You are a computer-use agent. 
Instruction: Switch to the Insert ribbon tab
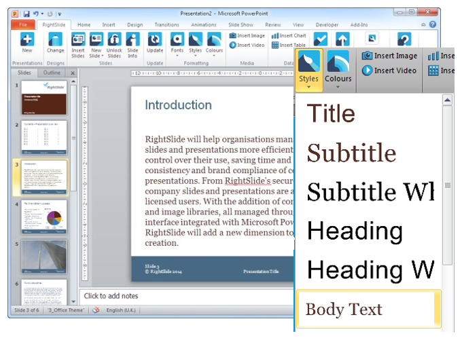pos(109,24)
